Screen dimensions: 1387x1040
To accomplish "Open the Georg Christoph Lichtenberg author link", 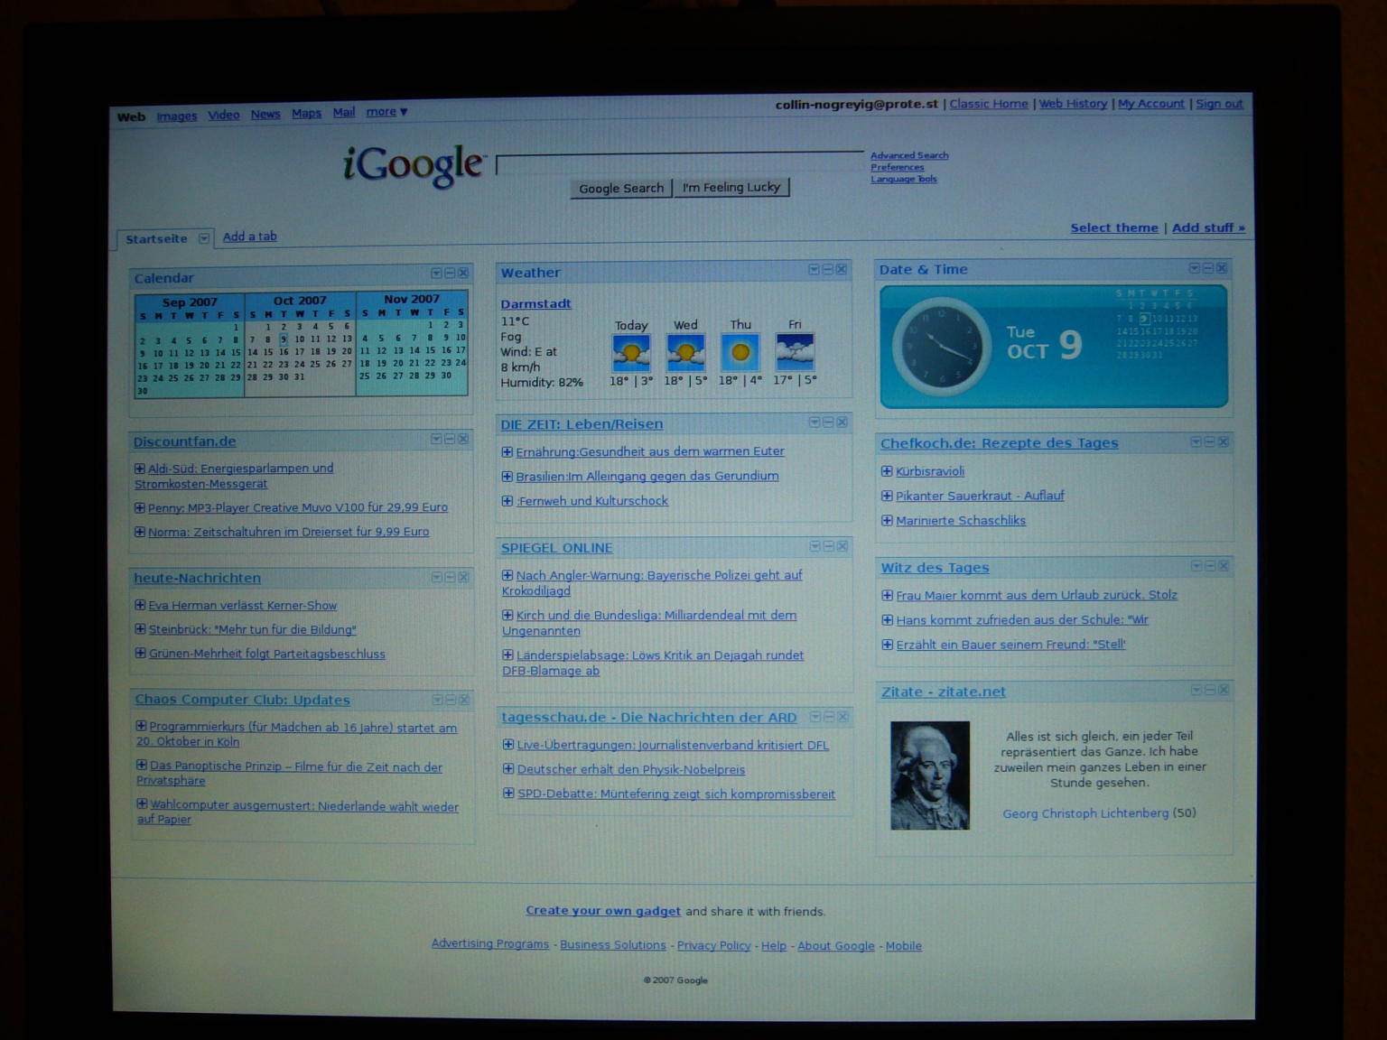I will click(1085, 813).
